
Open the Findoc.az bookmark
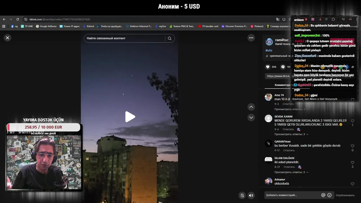click(x=110, y=26)
